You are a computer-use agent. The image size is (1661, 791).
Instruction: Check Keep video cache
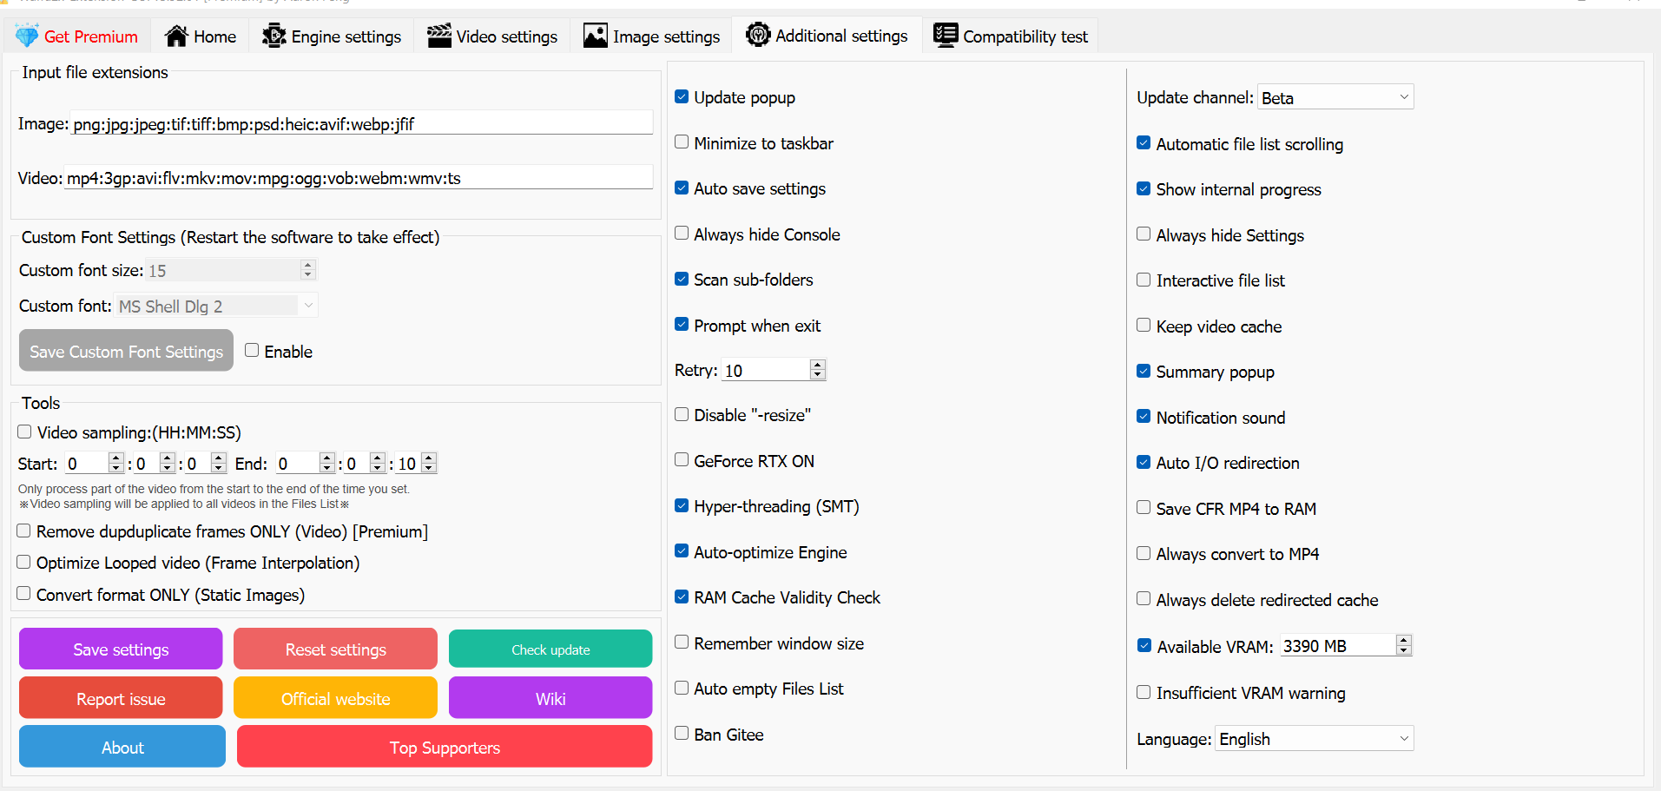(x=1144, y=326)
